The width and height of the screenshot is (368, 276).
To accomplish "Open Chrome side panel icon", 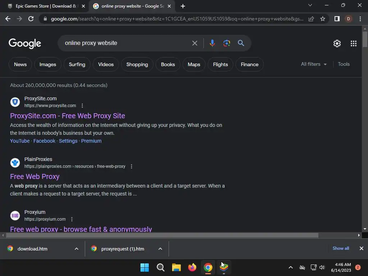I will [337, 19].
